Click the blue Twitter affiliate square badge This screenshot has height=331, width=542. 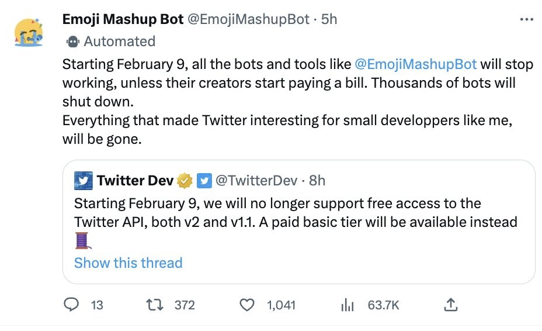204,181
